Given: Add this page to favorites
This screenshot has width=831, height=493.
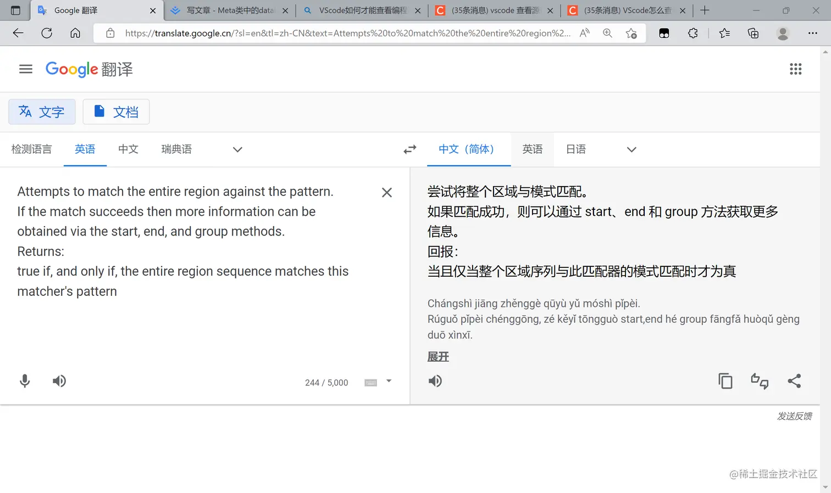Looking at the screenshot, I should tap(631, 33).
